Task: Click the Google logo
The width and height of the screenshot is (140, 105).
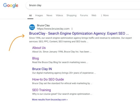Action: (x=11, y=6)
